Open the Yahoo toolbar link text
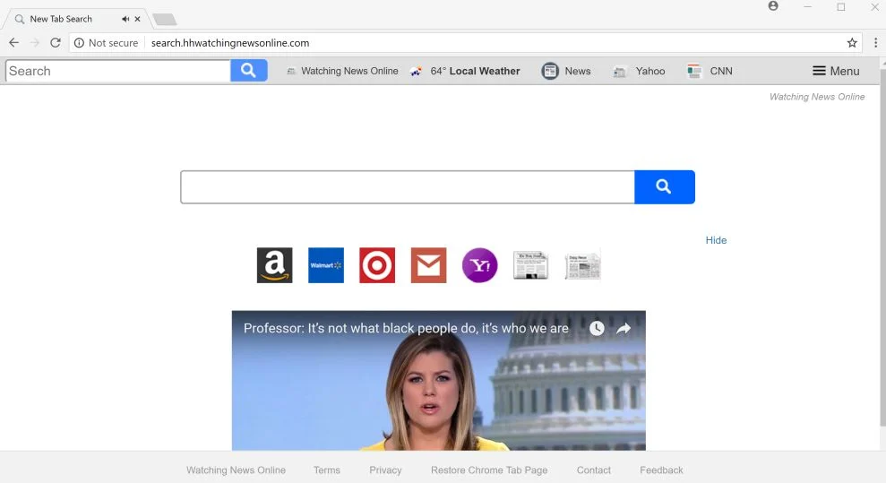This screenshot has height=483, width=886. [x=650, y=71]
